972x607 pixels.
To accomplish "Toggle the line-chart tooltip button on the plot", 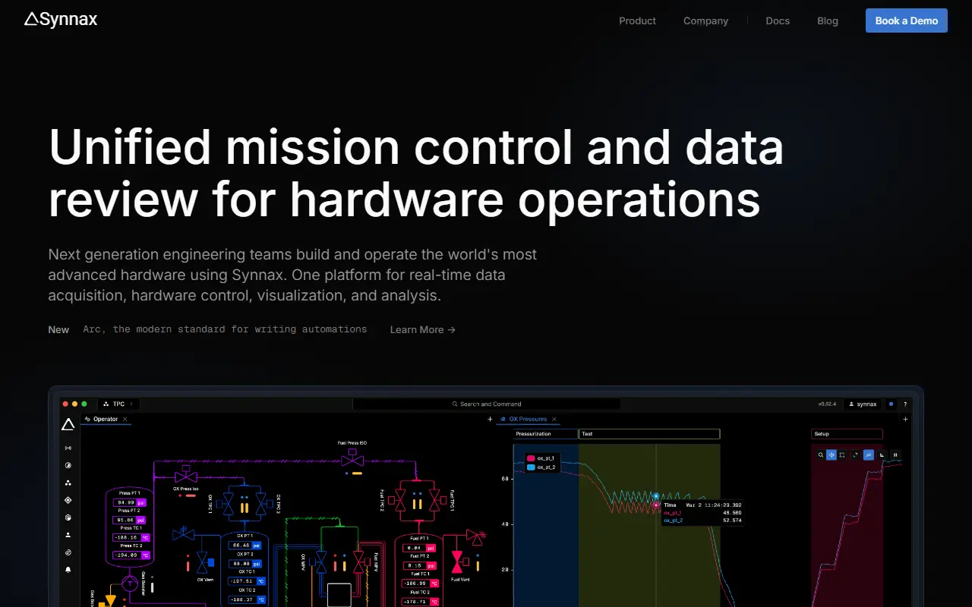I will pos(869,455).
